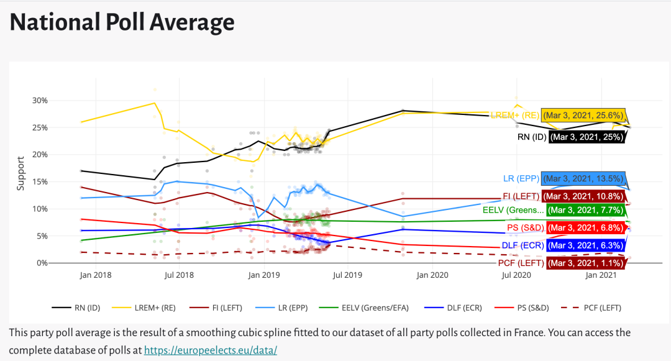The width and height of the screenshot is (671, 361).
Task: Open the europeelects.eu data link
Action: tap(211, 350)
